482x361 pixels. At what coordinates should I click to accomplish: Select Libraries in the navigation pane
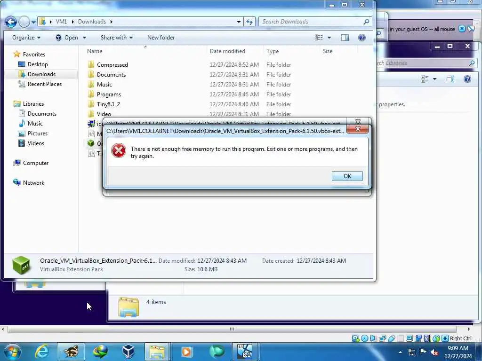point(33,104)
